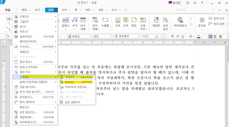Image resolution: width=229 pixels, height=127 pixels.
Task: Click the 글맵시 (WordArt) ribbon icon
Action: 66,23
